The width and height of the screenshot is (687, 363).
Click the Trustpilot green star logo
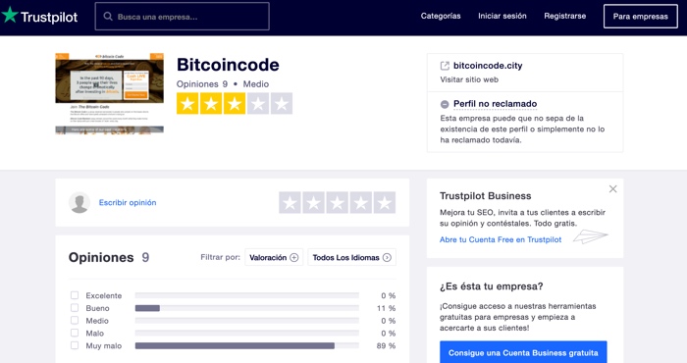point(10,16)
